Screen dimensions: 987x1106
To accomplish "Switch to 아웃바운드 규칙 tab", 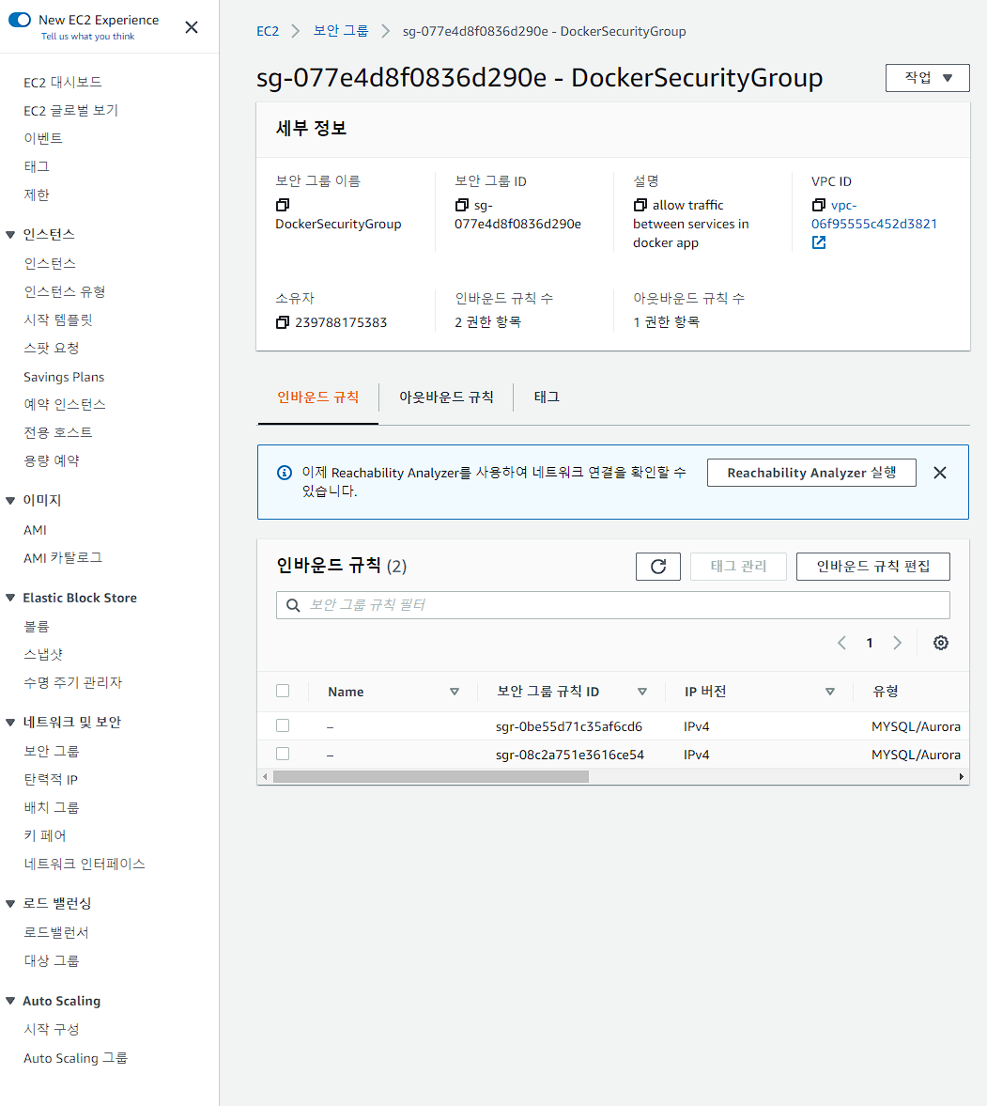I will tap(446, 397).
